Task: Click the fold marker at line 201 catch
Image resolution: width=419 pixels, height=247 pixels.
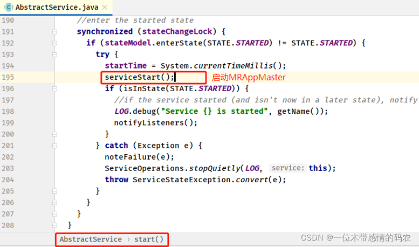Action: (x=54, y=145)
